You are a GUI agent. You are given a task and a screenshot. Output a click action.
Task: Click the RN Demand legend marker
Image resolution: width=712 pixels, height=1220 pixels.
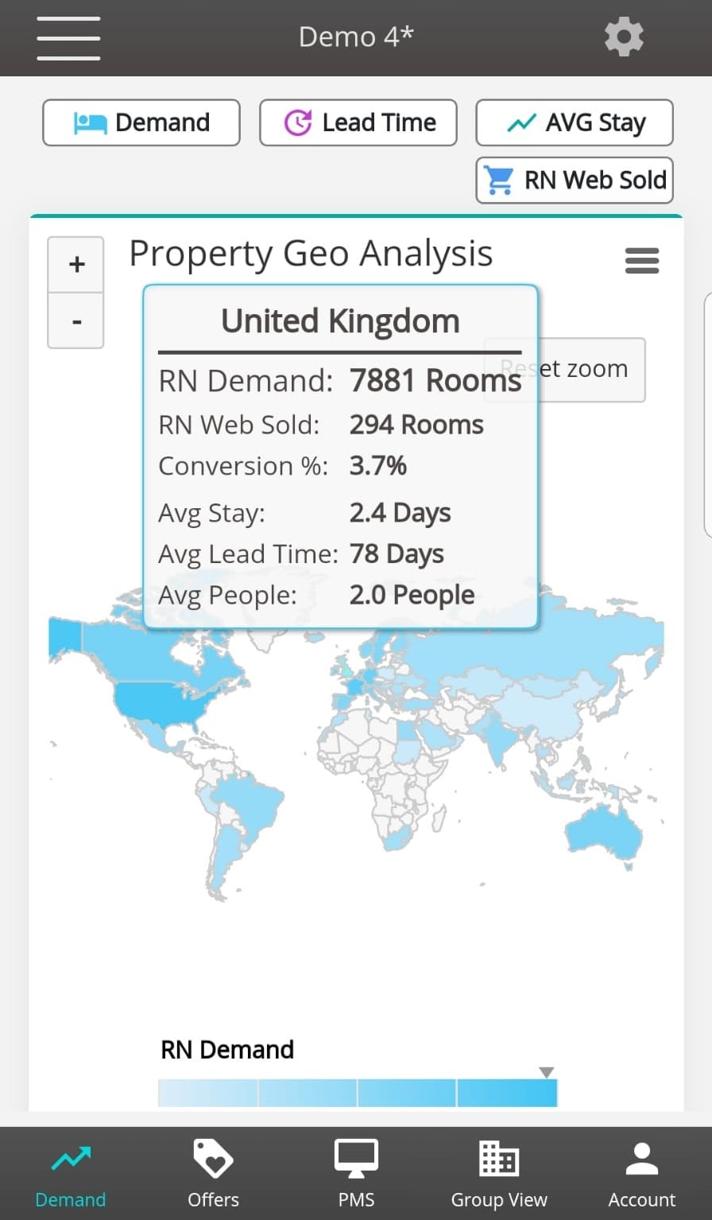click(x=546, y=1072)
